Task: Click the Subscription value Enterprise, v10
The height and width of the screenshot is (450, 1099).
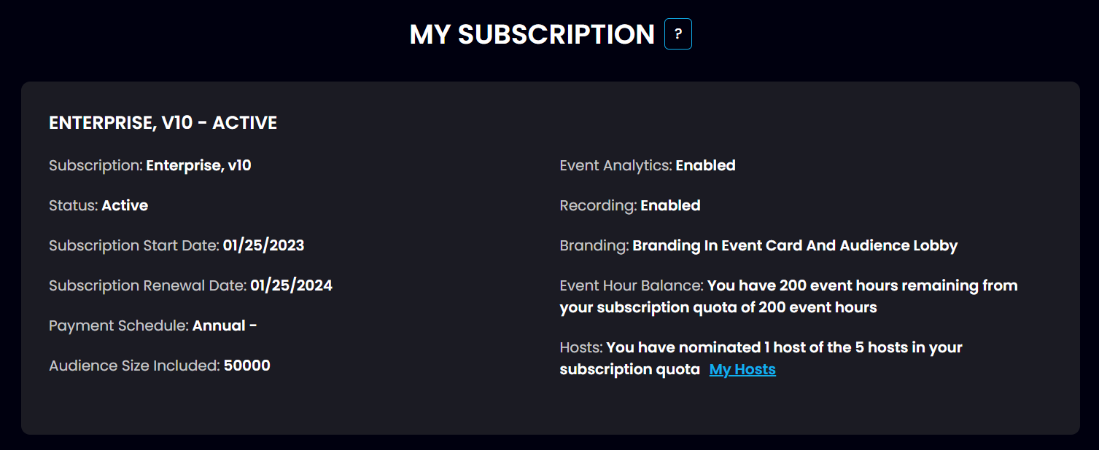Action: tap(199, 165)
